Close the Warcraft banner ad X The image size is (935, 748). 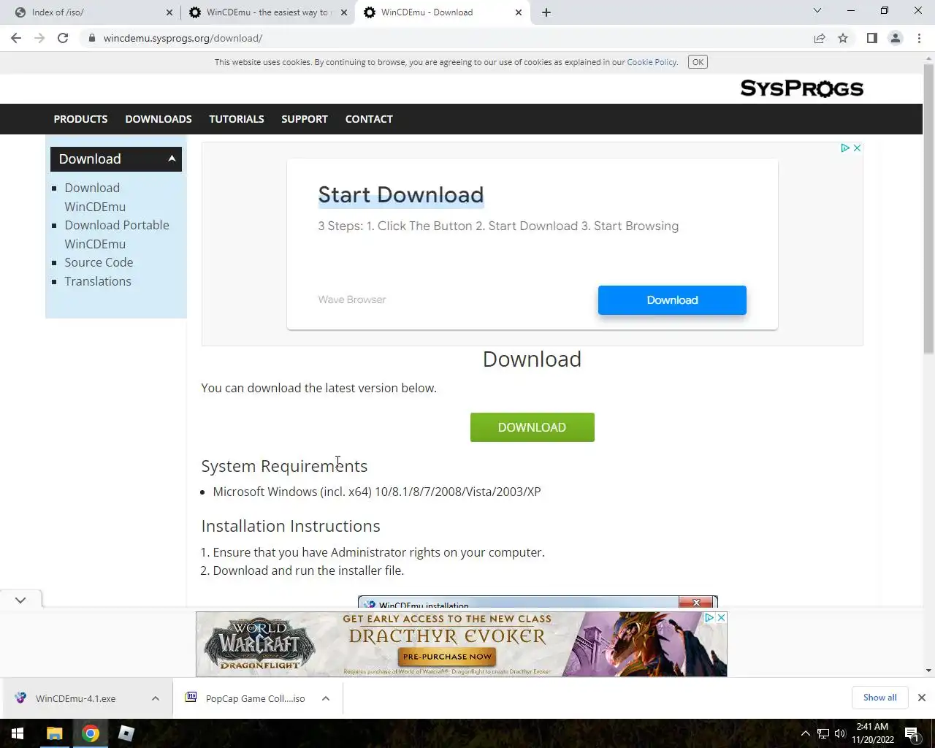[721, 618]
